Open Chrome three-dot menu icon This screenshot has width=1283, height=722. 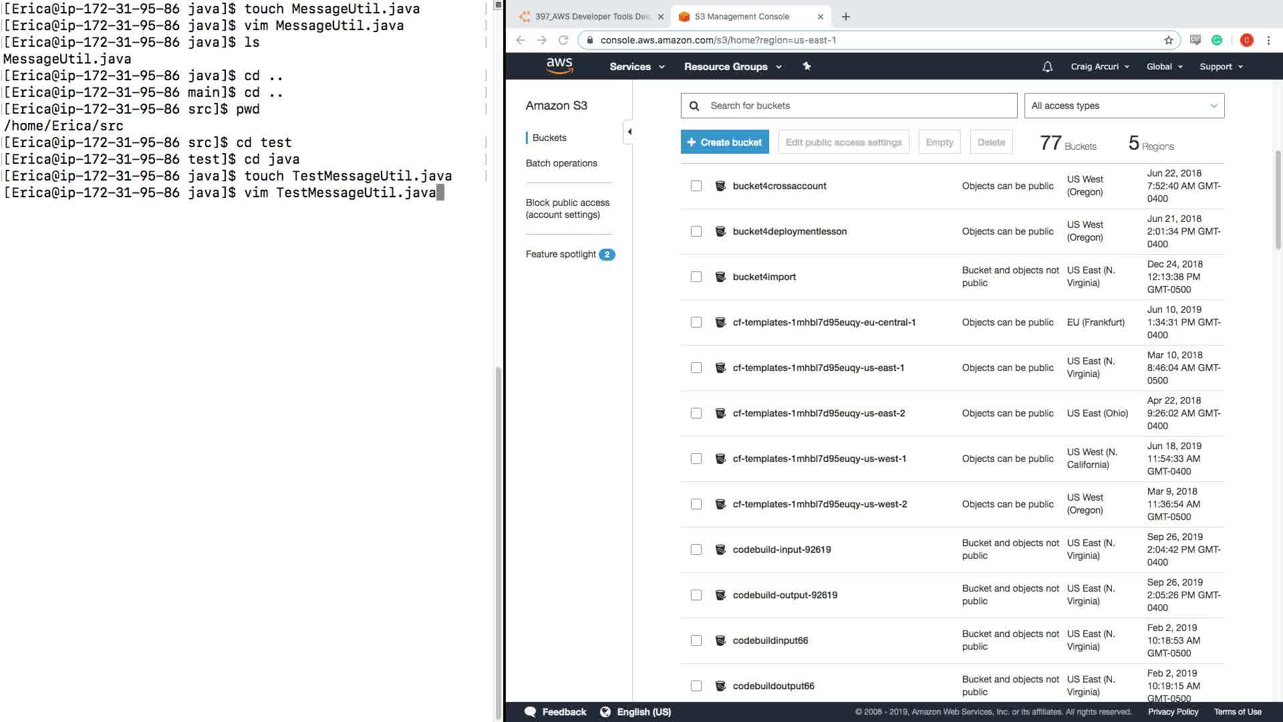tap(1268, 40)
